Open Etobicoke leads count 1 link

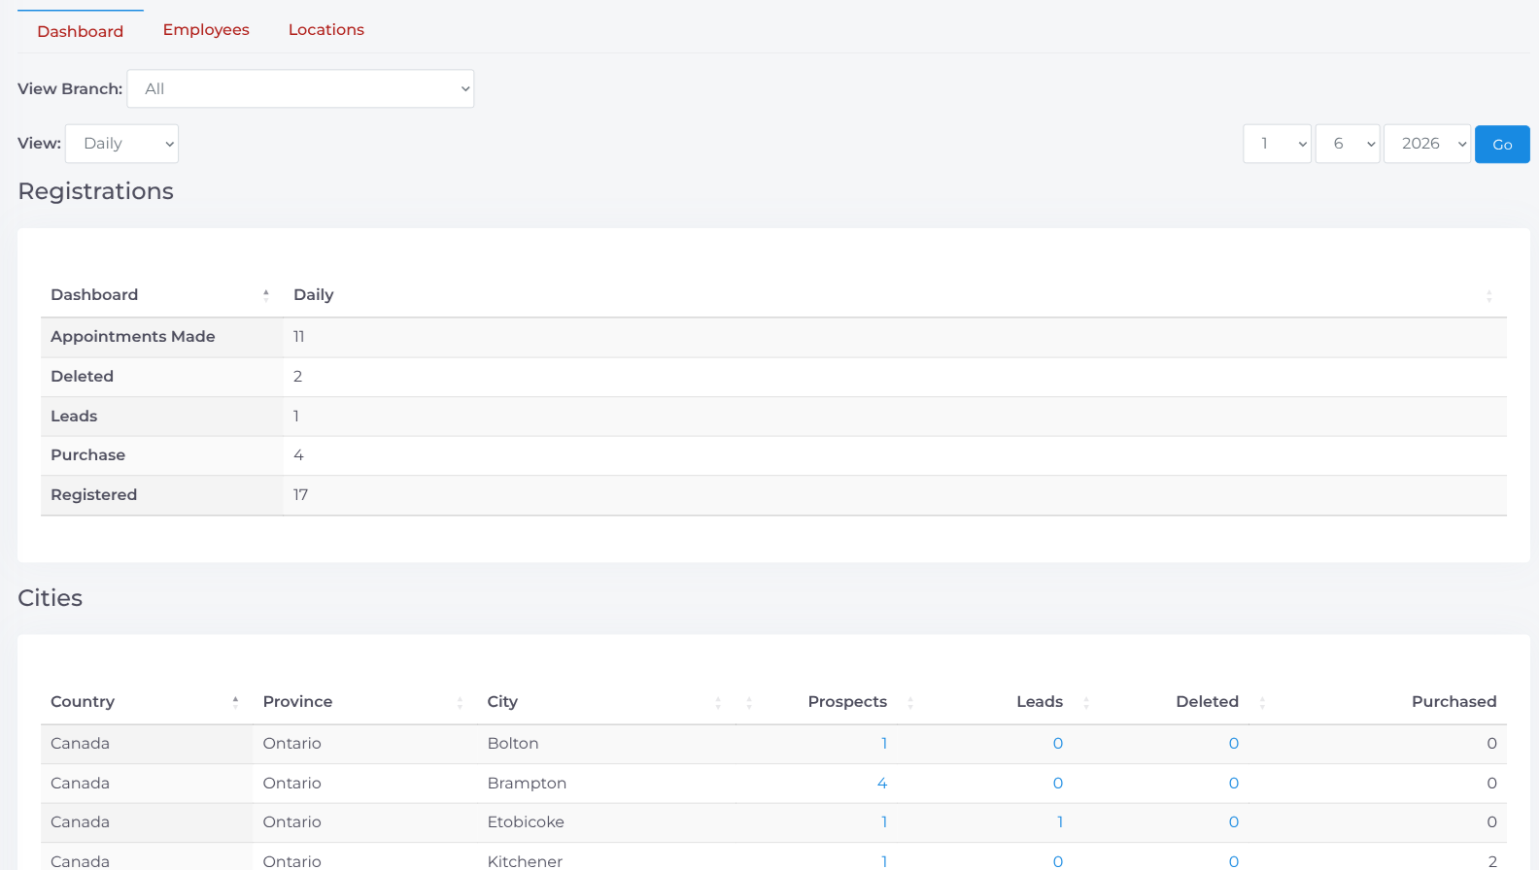click(x=1060, y=822)
